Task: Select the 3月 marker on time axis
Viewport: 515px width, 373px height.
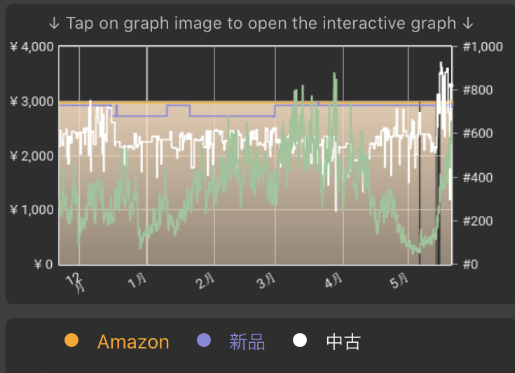Action: point(266,282)
